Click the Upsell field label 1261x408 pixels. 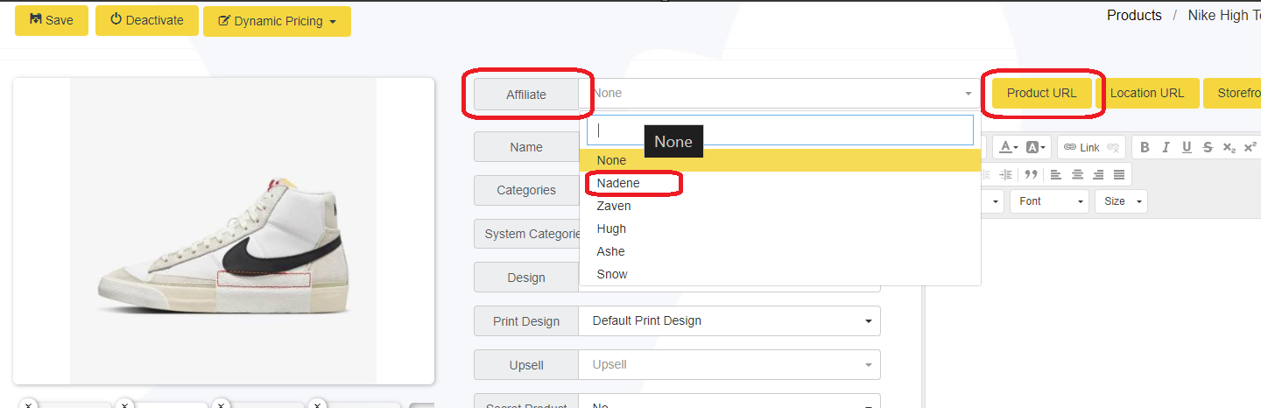coord(526,365)
